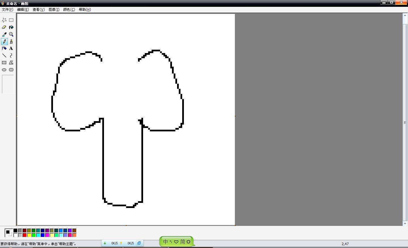Activate the Pick Color eyedropper
408x248 pixels.
tap(4, 34)
